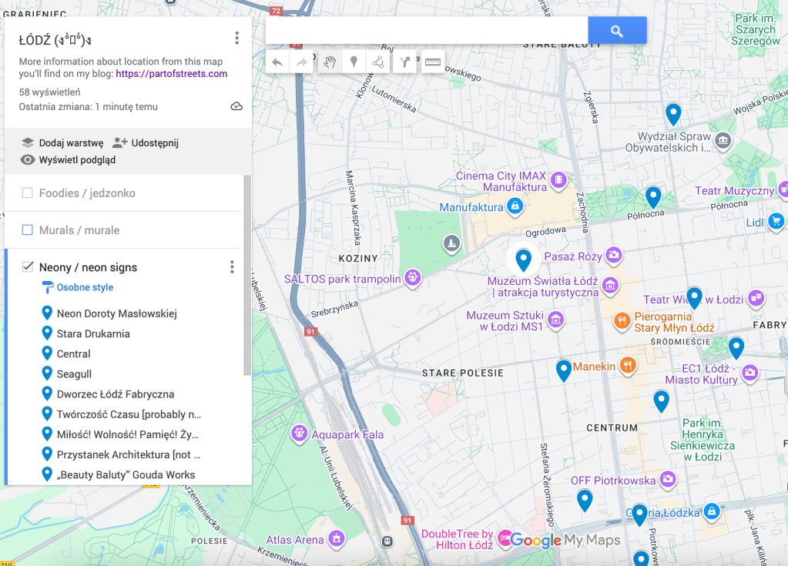This screenshot has height=566, width=788.
Task: Enable the Foodies / jedzonko layer checkbox
Action: [x=28, y=193]
